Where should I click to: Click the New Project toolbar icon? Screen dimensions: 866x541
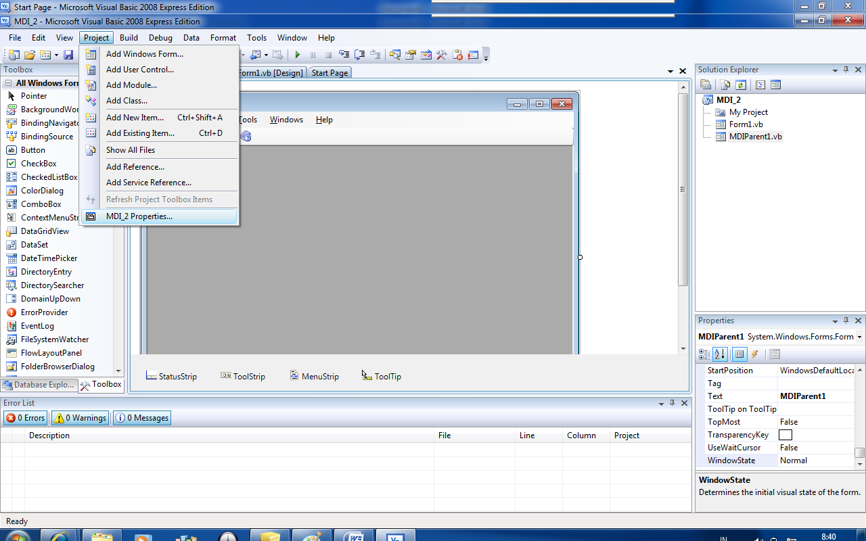point(14,55)
